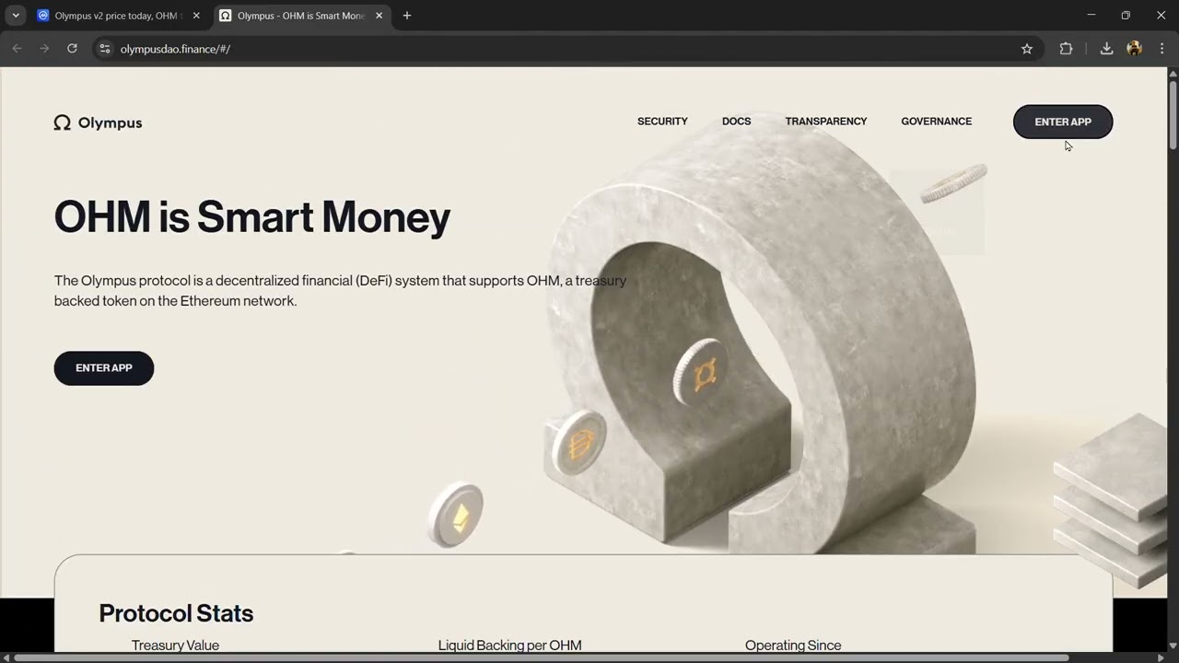Click the Operating Since label
Image resolution: width=1179 pixels, height=663 pixels.
(793, 646)
